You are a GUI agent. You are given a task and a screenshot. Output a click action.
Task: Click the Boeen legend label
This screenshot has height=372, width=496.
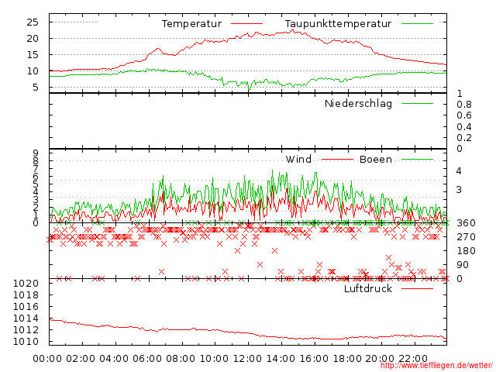[376, 160]
